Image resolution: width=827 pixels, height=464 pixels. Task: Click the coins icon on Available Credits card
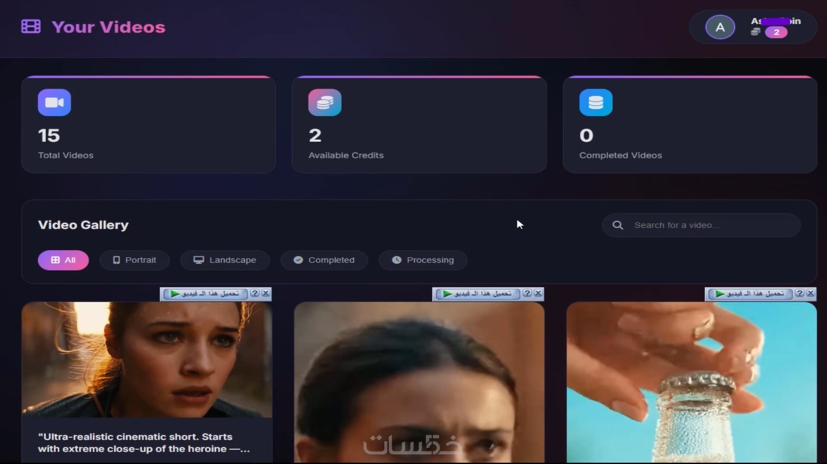[x=325, y=102]
